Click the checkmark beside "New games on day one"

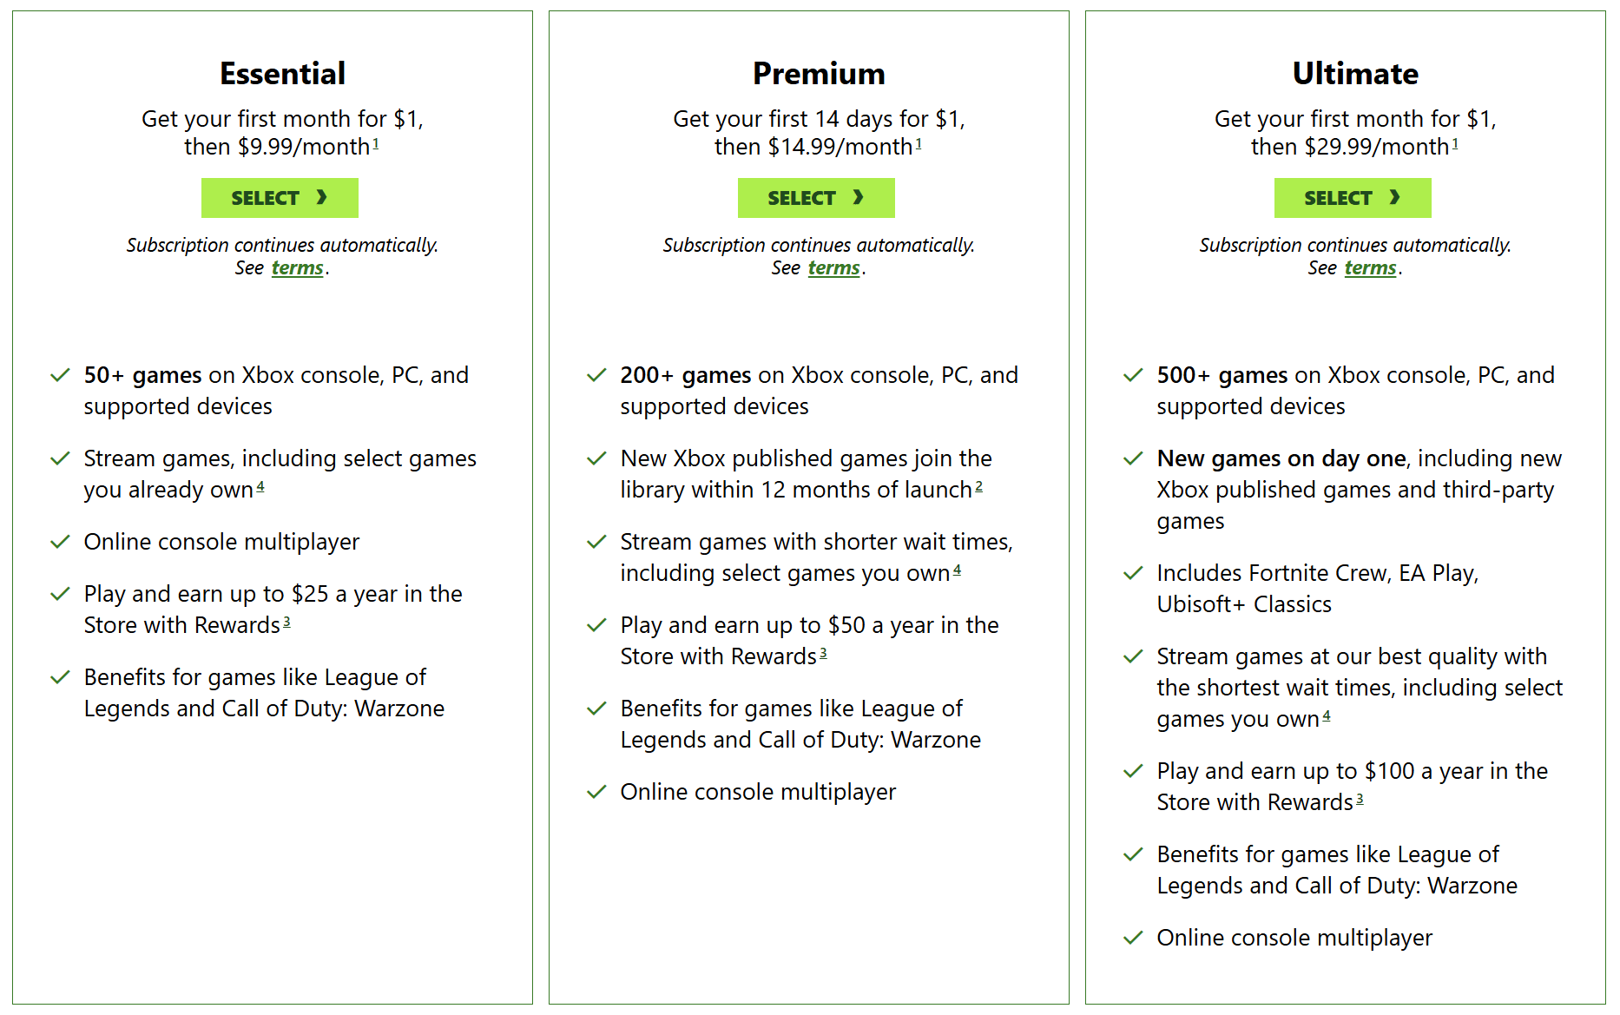1133,458
